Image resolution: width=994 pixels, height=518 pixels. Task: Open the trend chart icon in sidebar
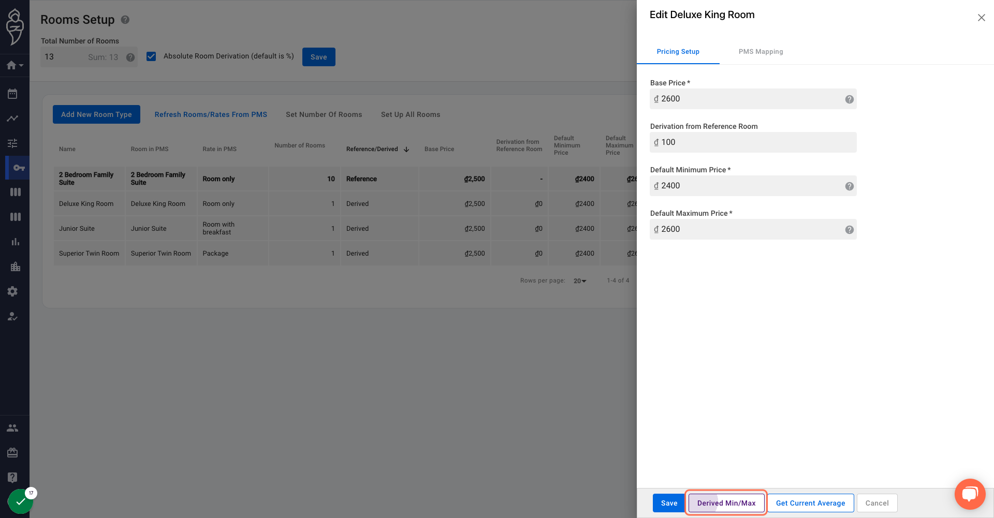[12, 119]
